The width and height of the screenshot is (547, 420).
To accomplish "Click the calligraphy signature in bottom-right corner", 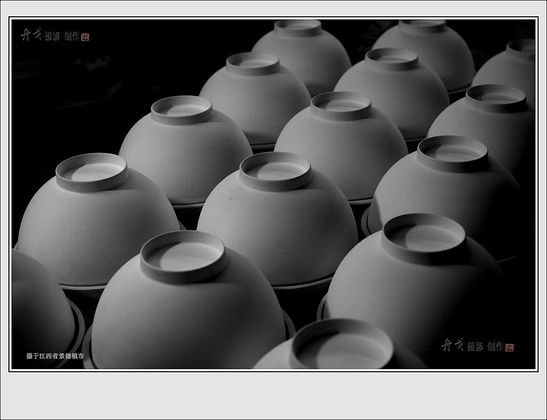I will pos(453,345).
